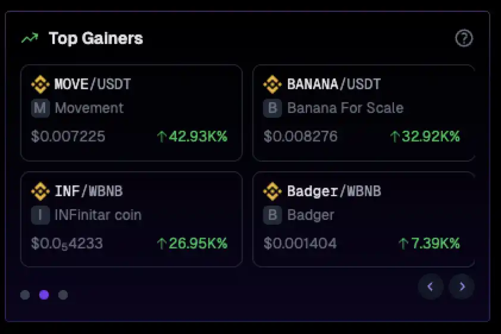The image size is (501, 334).
Task: Click the I badge icon for INFinitar coin
Action: click(x=40, y=215)
